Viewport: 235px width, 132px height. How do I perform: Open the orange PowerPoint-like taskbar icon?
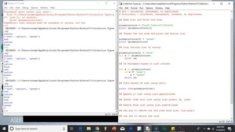coord(114,129)
